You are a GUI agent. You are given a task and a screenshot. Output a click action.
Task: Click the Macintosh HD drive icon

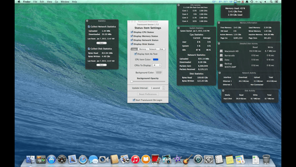pos(221,51)
